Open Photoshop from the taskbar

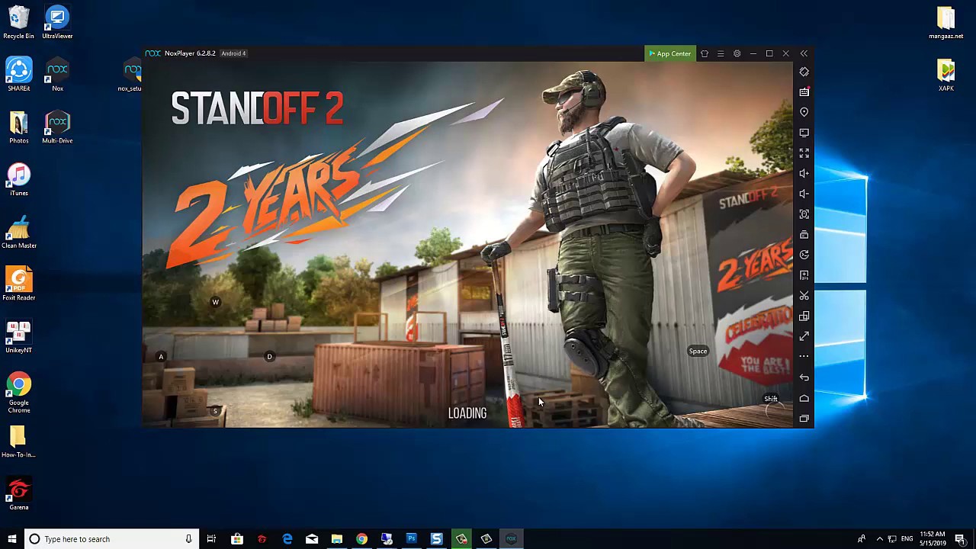[x=411, y=539]
